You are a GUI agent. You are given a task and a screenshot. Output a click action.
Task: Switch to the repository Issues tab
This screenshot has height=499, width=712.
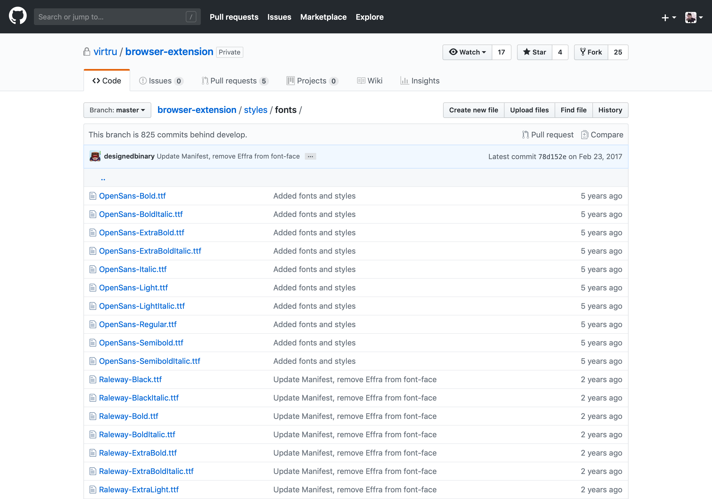[161, 81]
